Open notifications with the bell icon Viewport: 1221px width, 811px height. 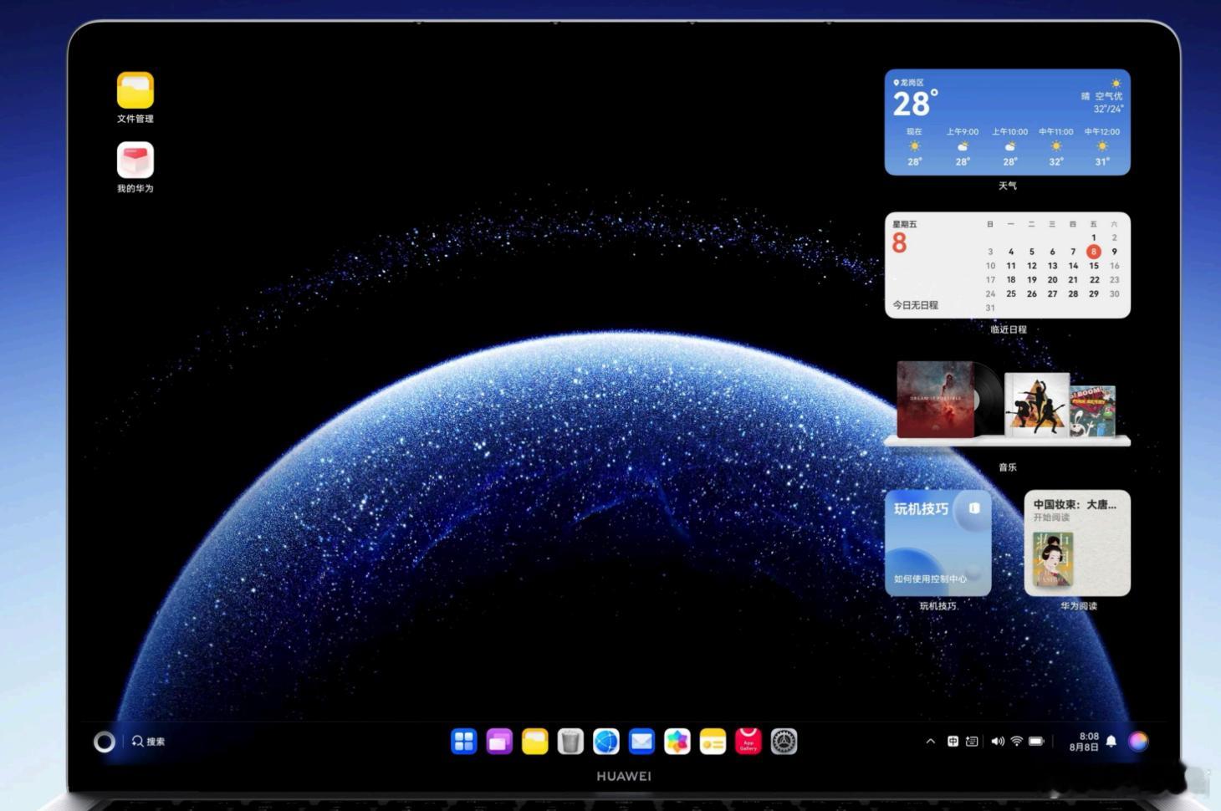[1111, 742]
